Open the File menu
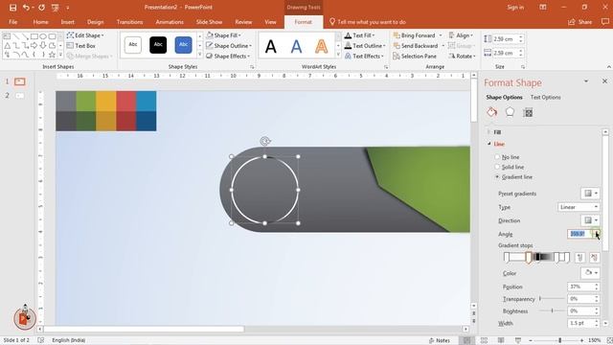Image resolution: width=613 pixels, height=345 pixels. click(x=12, y=22)
